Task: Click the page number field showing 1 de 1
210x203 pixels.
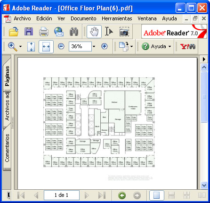Action: [62, 195]
